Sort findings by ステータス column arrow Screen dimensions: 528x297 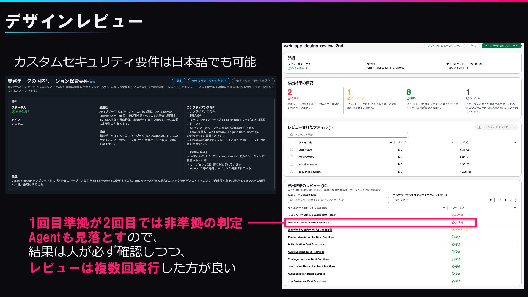click(515, 208)
